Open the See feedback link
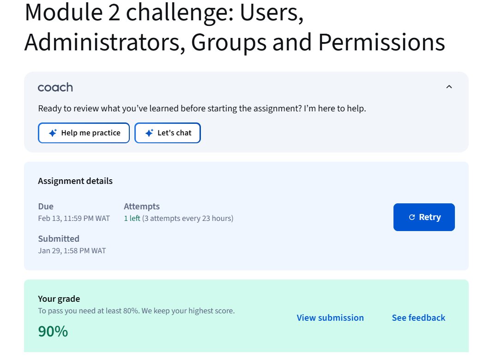 click(418, 318)
